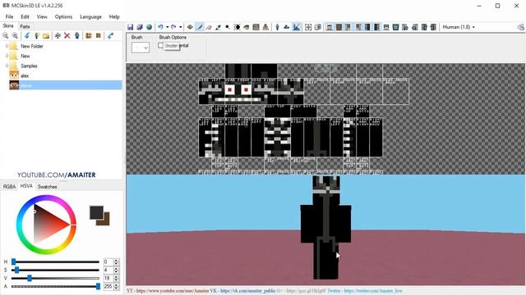The width and height of the screenshot is (526, 295).
Task: Click the highlighted hybrid split view icon
Action: (296, 27)
